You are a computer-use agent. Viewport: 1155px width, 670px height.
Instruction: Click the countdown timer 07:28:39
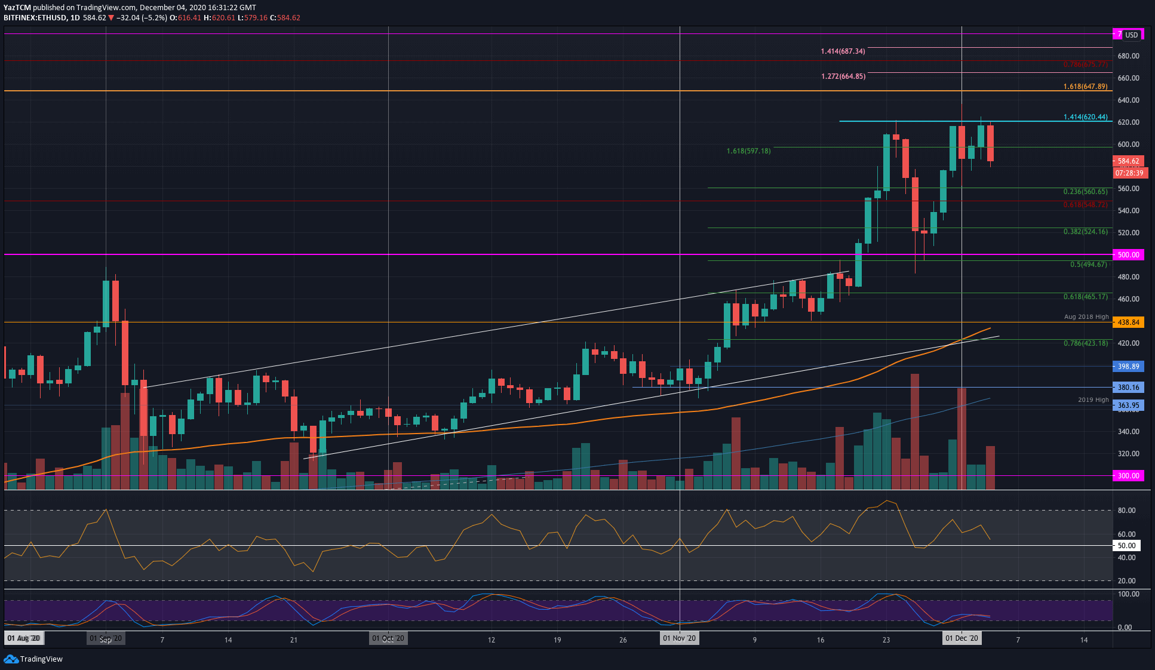[1130, 173]
